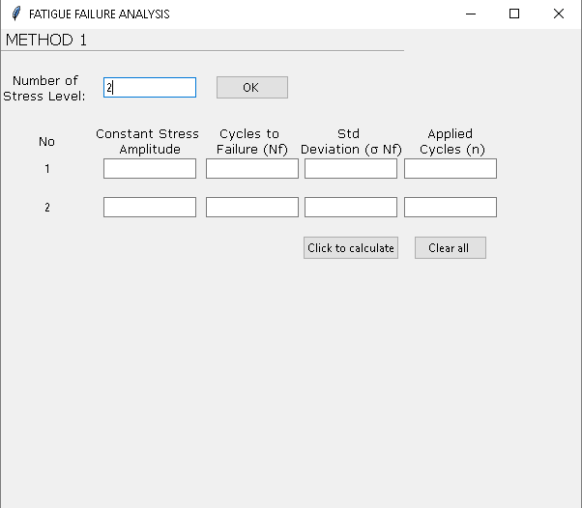The height and width of the screenshot is (508, 582).
Task: Click the Constant Stress Amplitude field in row 1
Action: click(150, 169)
